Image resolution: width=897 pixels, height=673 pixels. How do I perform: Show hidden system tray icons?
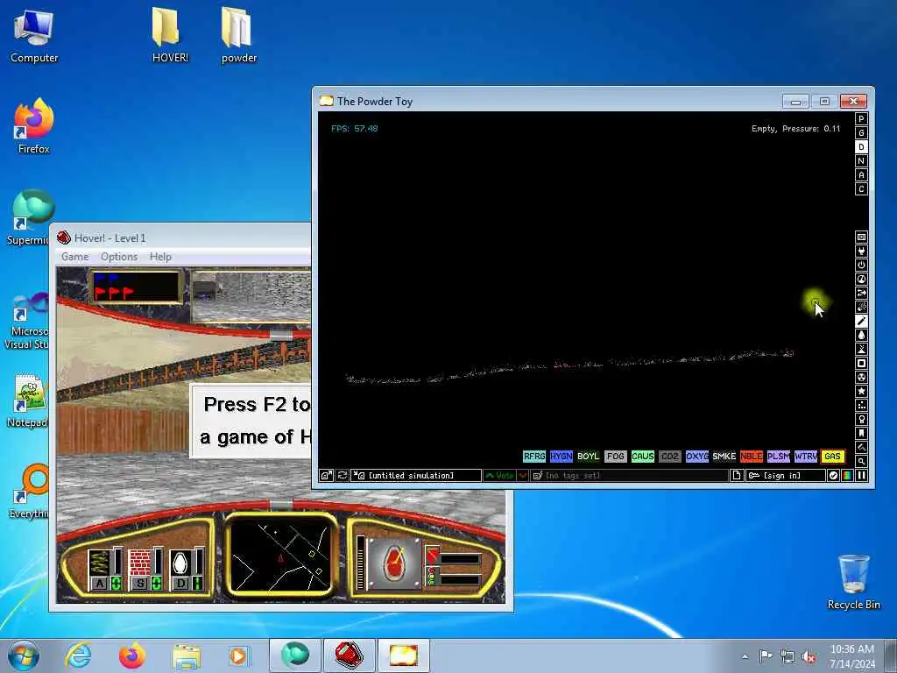745,656
